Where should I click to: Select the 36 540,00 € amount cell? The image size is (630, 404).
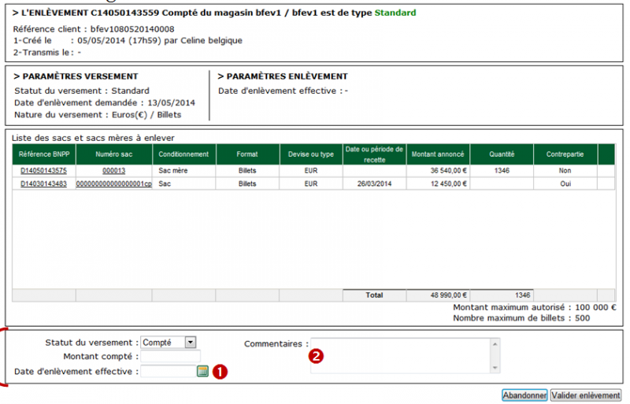click(438, 171)
